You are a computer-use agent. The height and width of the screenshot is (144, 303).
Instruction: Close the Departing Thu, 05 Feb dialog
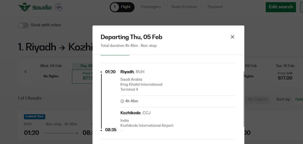232,37
